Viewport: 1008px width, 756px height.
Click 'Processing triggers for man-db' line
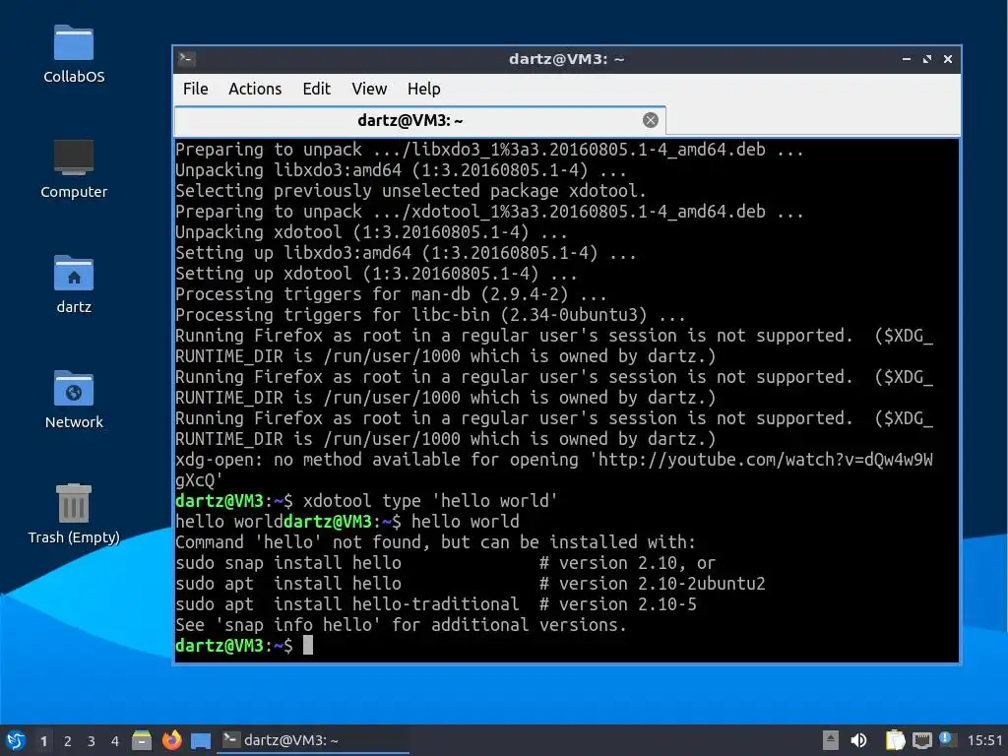pyautogui.click(x=391, y=294)
